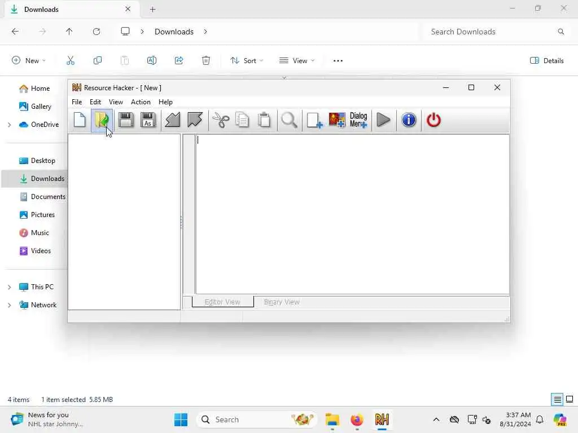The image size is (578, 433).
Task: Click the Paste clipboard icon in Resource Hacker toolbar
Action: (x=264, y=120)
